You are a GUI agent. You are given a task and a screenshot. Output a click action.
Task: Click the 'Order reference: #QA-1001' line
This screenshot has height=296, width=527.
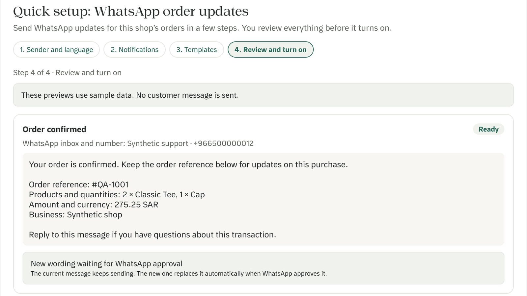click(79, 185)
